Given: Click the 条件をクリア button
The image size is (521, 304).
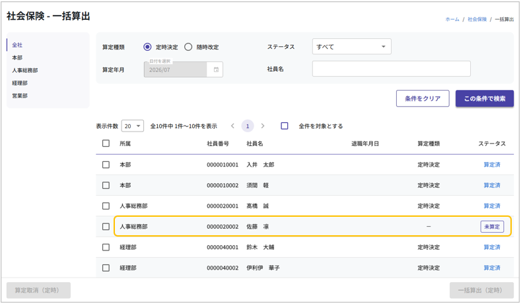Looking at the screenshot, I should 423,98.
